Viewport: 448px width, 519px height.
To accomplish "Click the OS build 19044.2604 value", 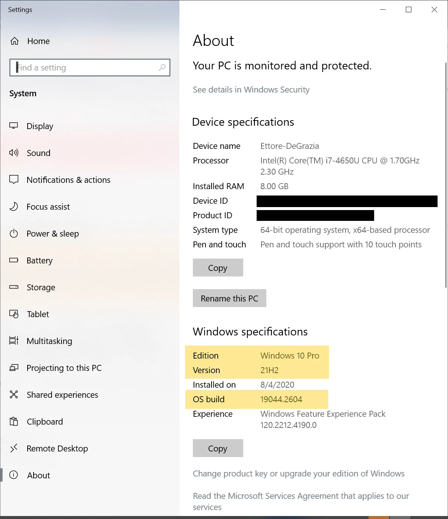I will (x=281, y=399).
